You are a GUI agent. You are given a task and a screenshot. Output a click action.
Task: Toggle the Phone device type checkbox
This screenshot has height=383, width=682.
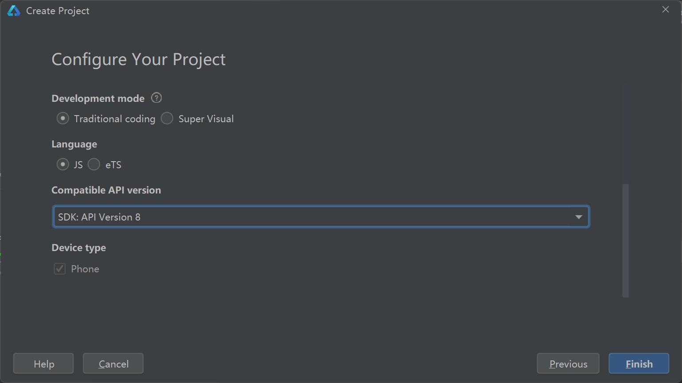[x=60, y=269]
